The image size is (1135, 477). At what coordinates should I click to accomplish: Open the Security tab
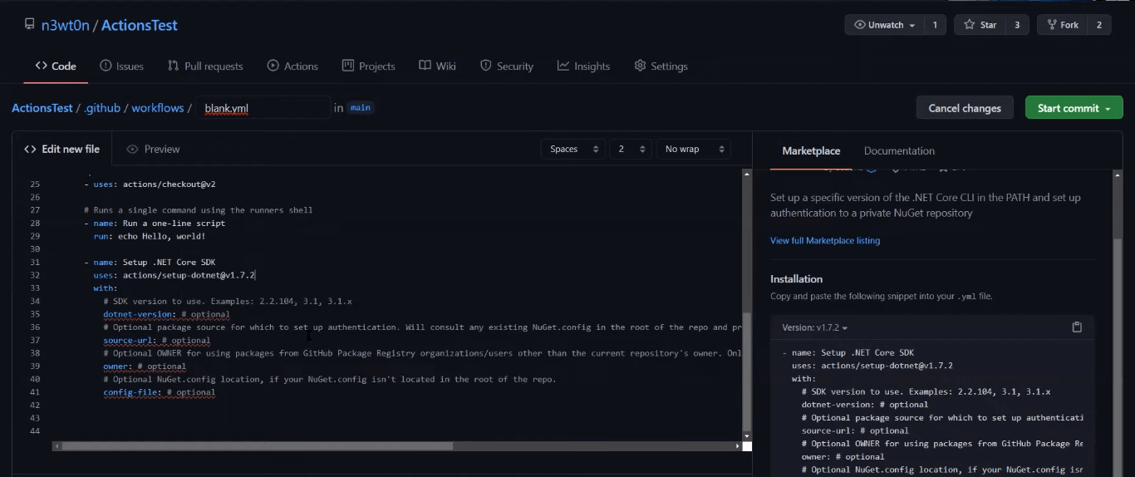click(x=507, y=66)
